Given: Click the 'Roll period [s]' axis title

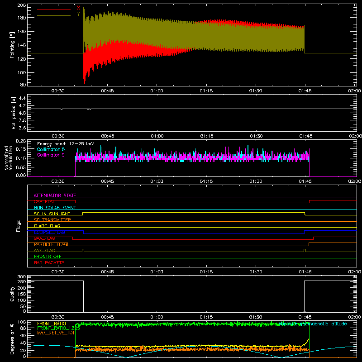Looking at the screenshot, I should 13,113.
